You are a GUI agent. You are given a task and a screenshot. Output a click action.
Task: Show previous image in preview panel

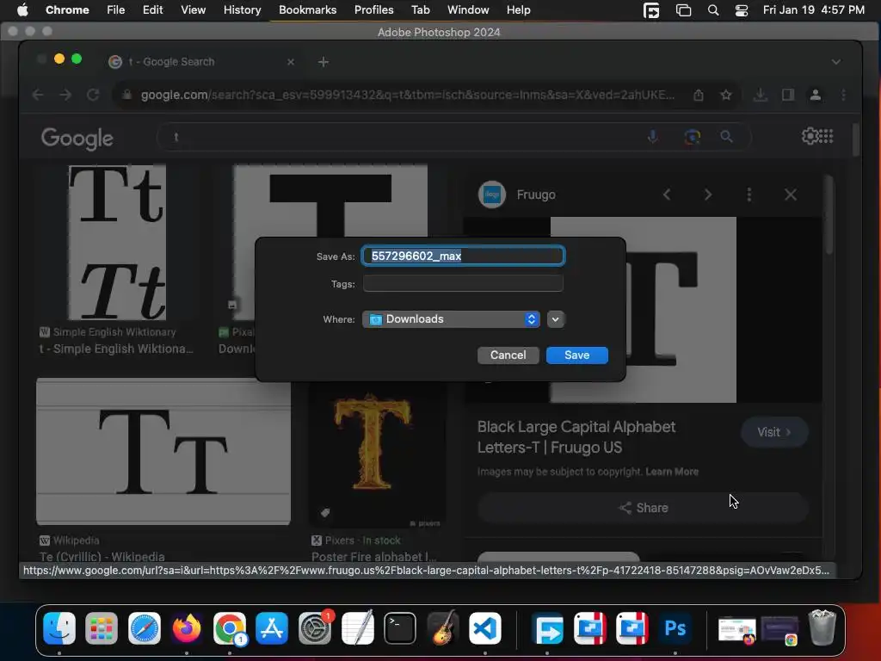667,195
